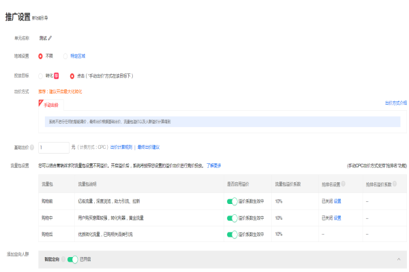This screenshot has width=409, height=272.
Task: Click 设置 link in the 购物前 row
Action: pos(337,201)
